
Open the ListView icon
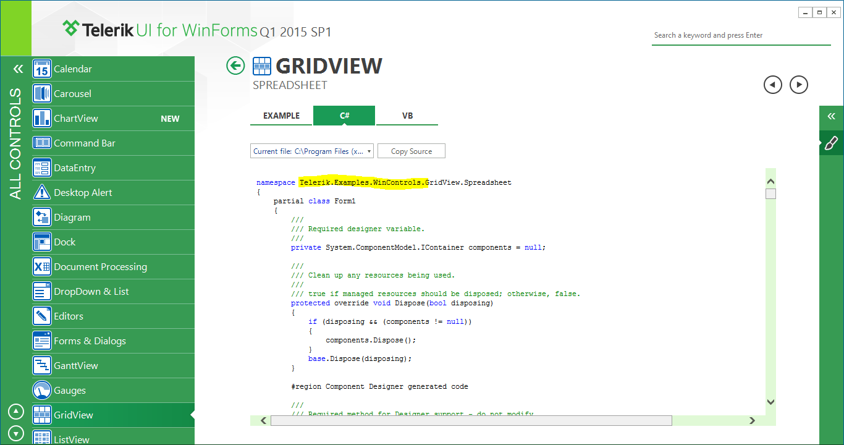[x=42, y=438]
